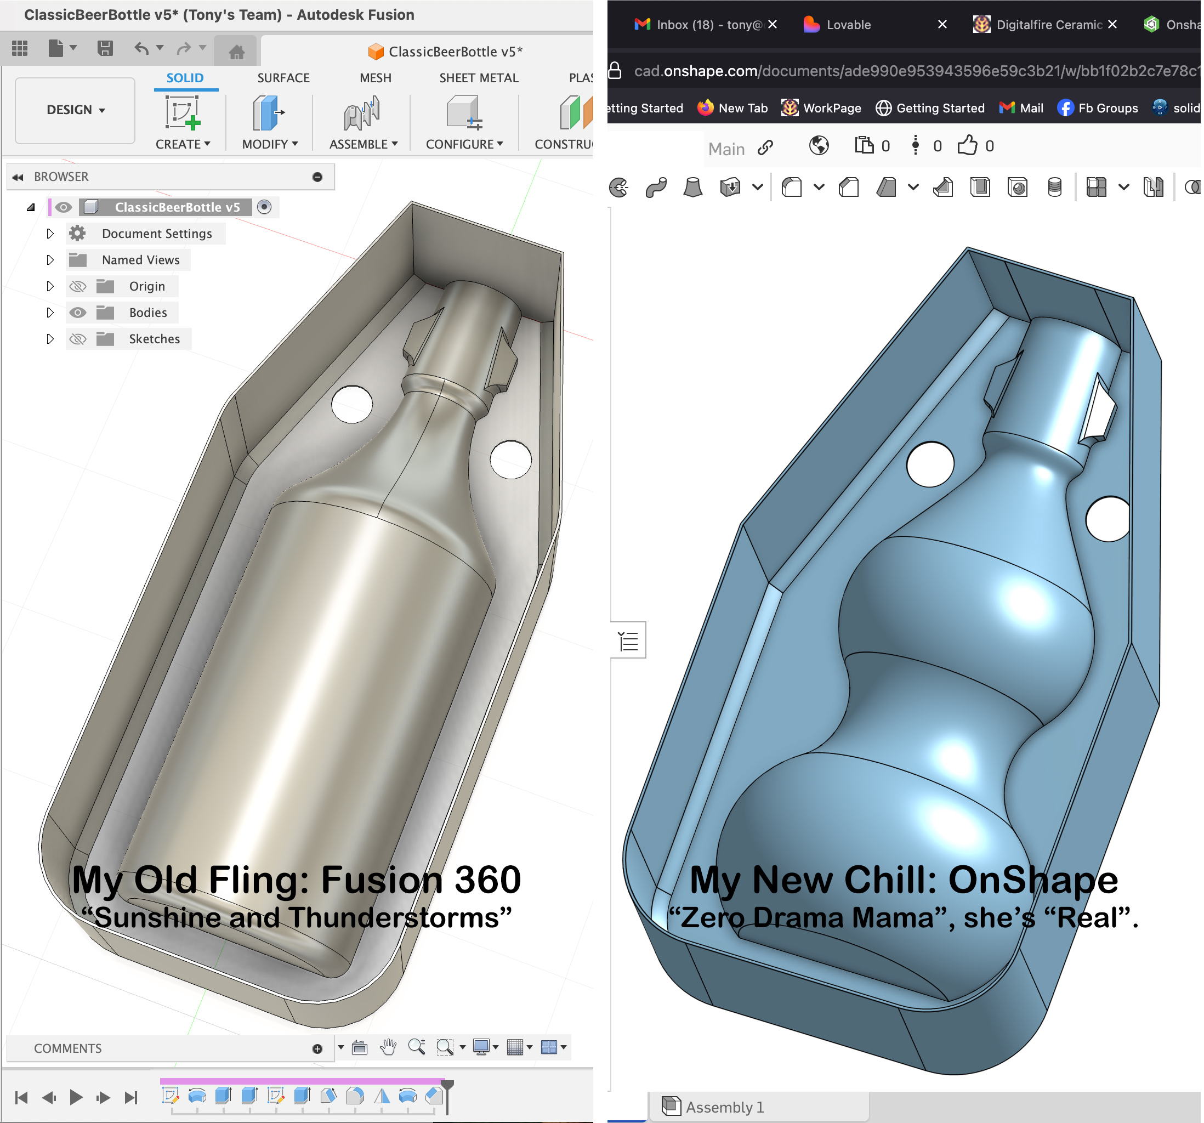Click the Assemble joint icon
This screenshot has height=1123, width=1204.
[362, 112]
